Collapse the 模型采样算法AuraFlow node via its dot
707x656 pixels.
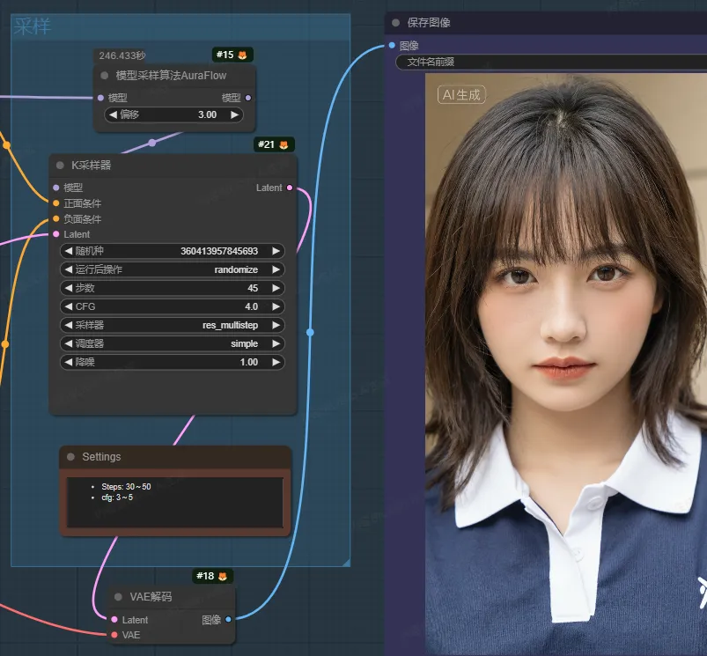point(105,76)
